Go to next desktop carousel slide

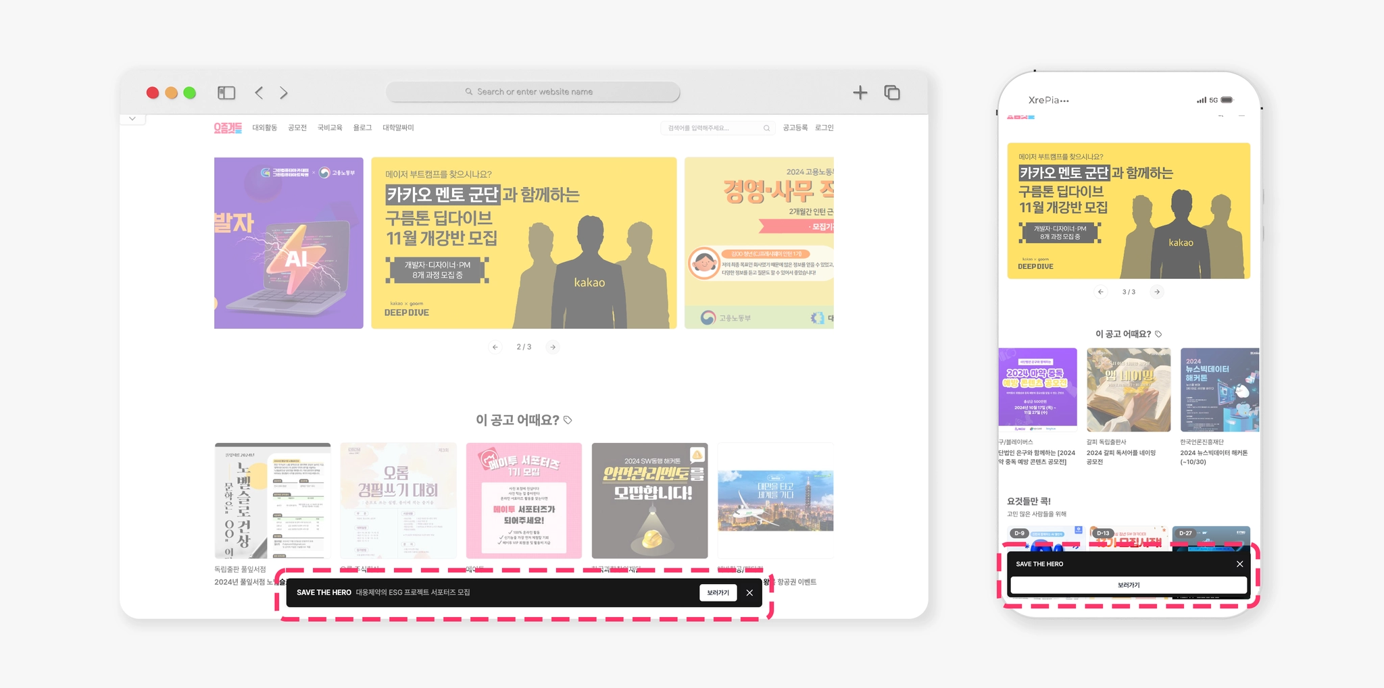(553, 347)
